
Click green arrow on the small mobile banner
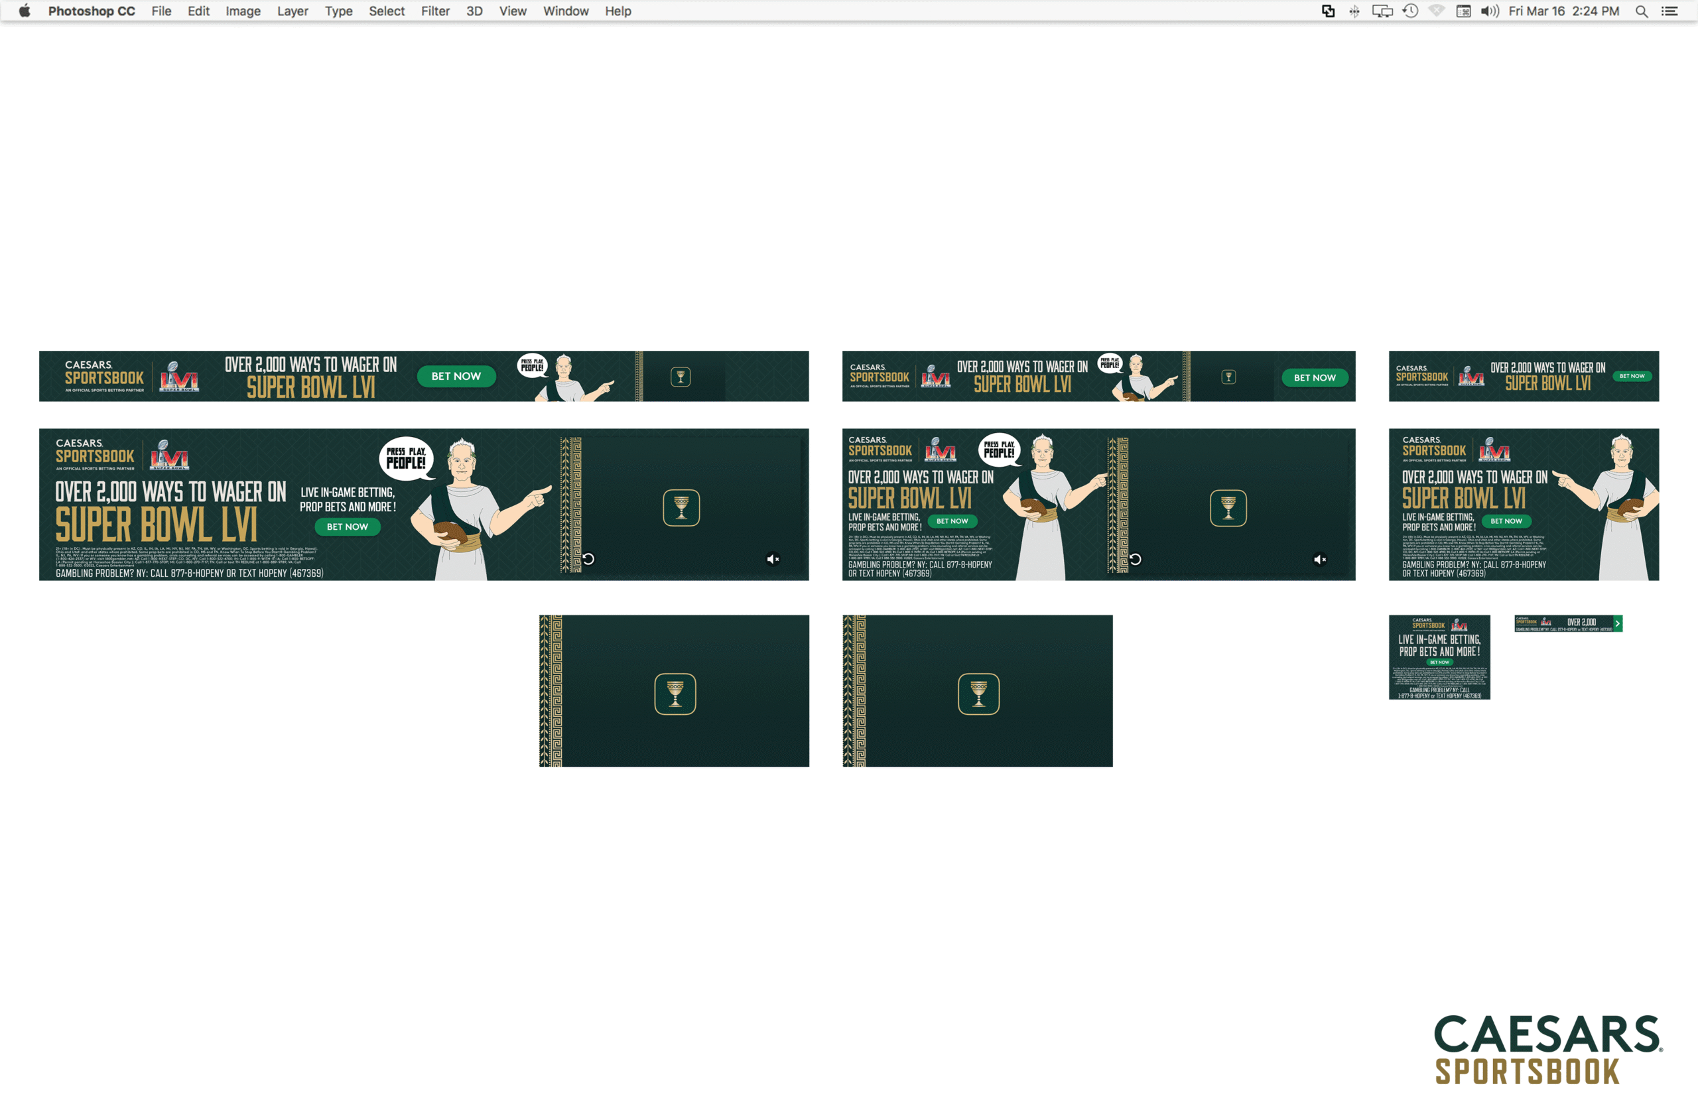point(1618,623)
